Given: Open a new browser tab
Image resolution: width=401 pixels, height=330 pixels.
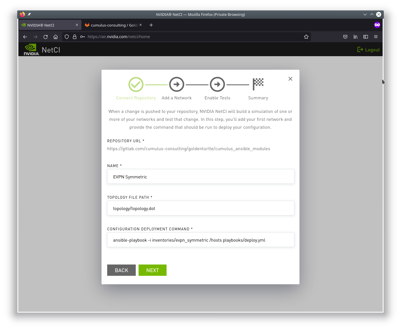Looking at the screenshot, I should (x=151, y=25).
